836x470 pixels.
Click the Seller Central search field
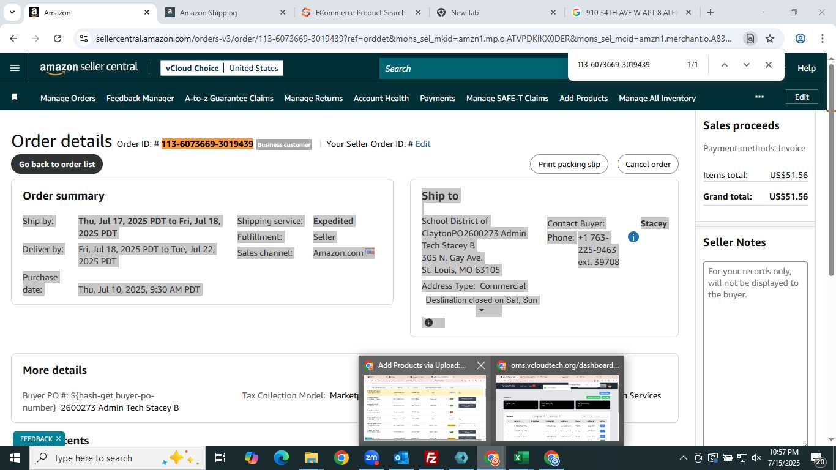(474, 69)
